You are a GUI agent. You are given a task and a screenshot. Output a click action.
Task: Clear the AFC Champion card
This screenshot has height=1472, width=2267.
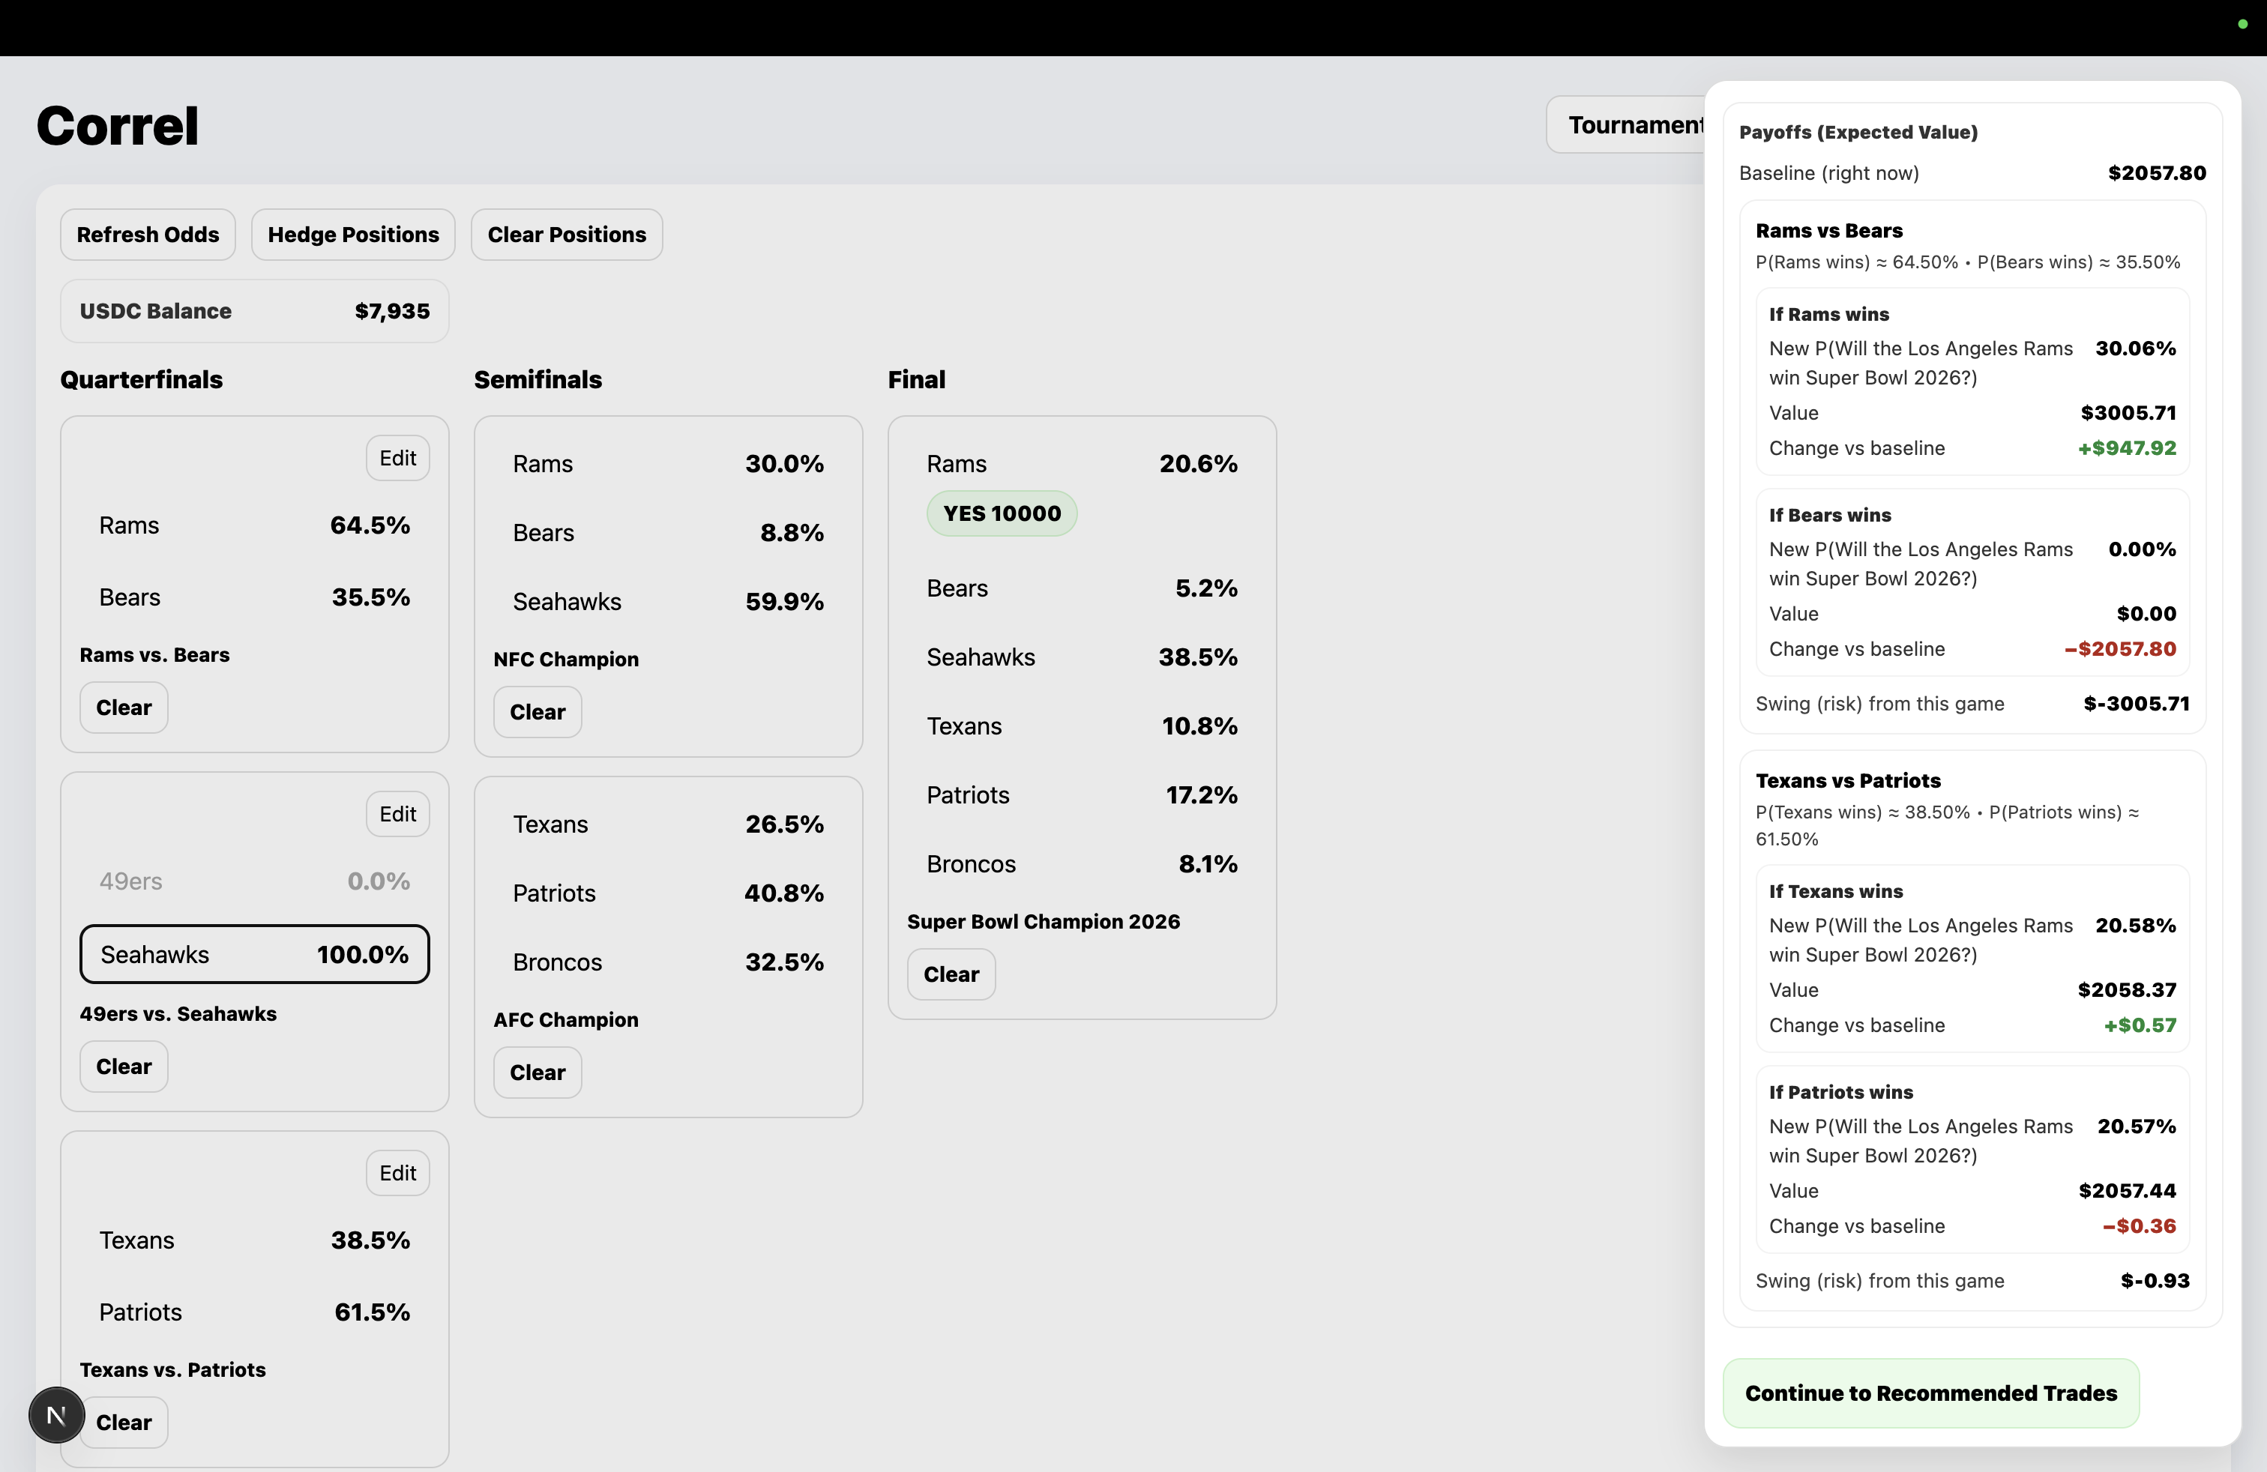[538, 1073]
